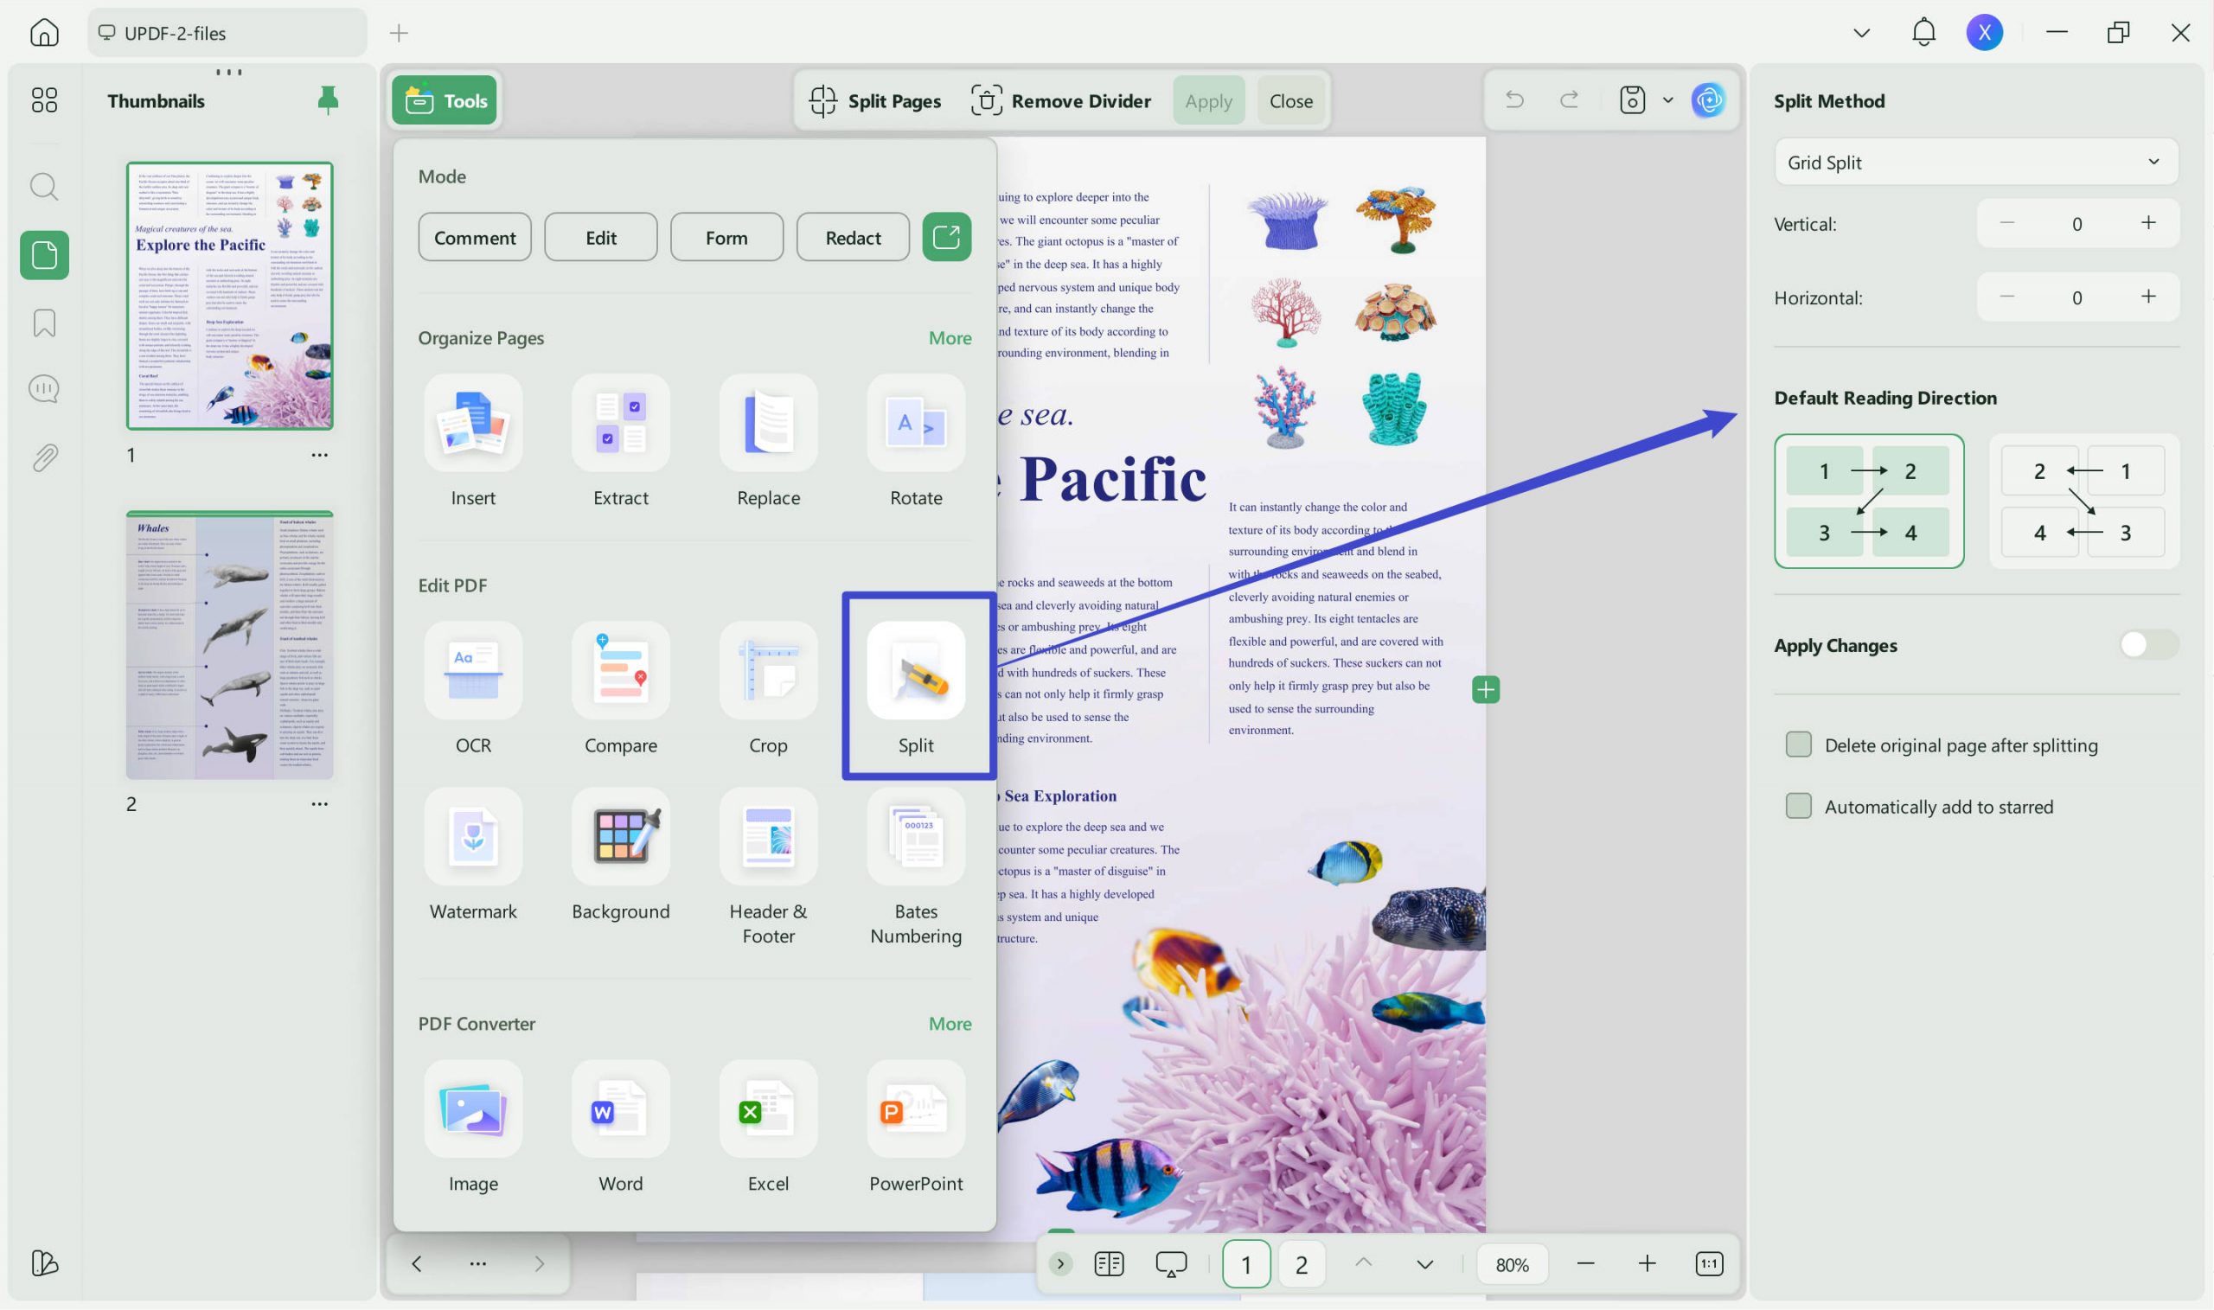
Task: Switch to Form mode
Action: pyautogui.click(x=726, y=237)
